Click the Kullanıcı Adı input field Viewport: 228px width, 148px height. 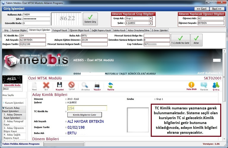click(37, 15)
